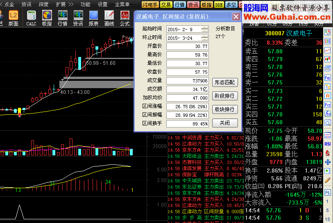The height and width of the screenshot is (223, 333).
Task: Click the 板块排行 sector ranking button
Action: [x=225, y=109]
